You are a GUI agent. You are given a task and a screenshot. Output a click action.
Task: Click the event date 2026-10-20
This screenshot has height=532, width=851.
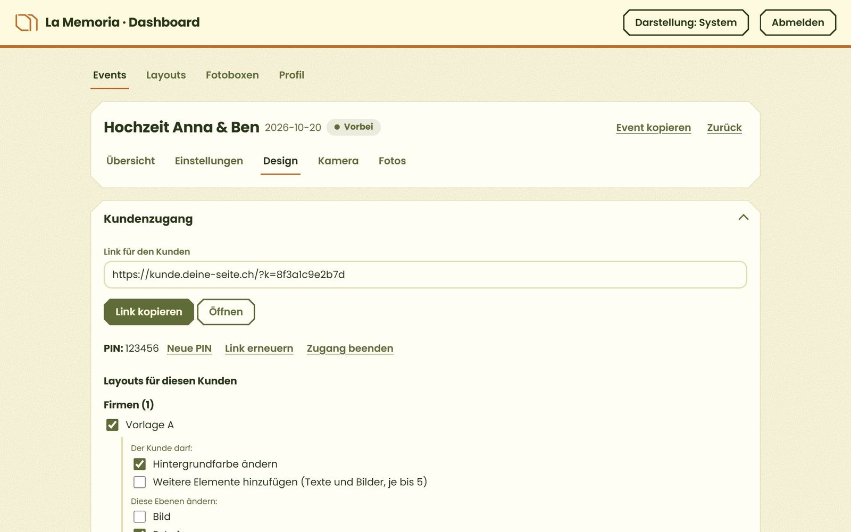293,128
